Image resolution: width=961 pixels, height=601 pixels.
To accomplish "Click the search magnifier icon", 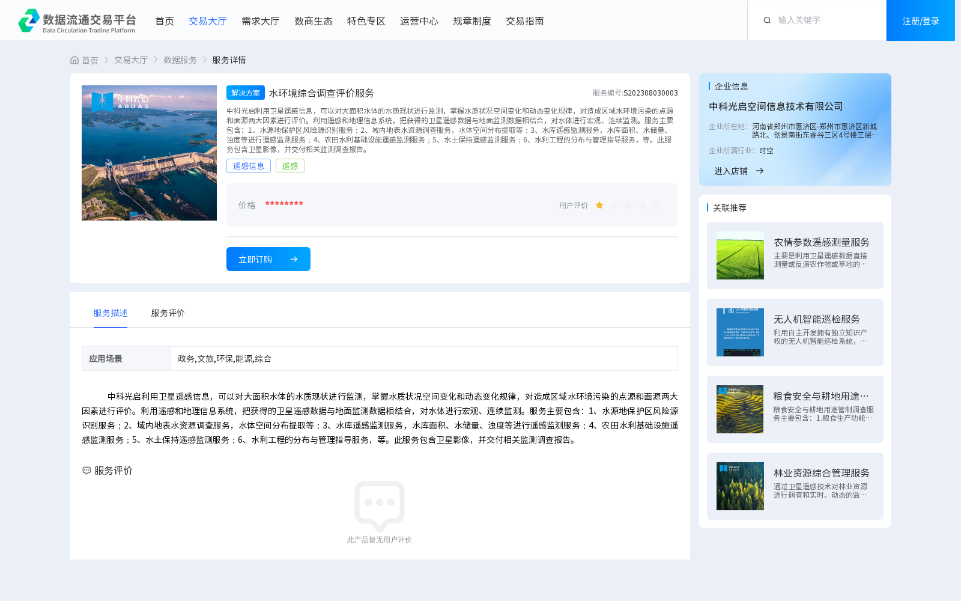I will point(767,20).
